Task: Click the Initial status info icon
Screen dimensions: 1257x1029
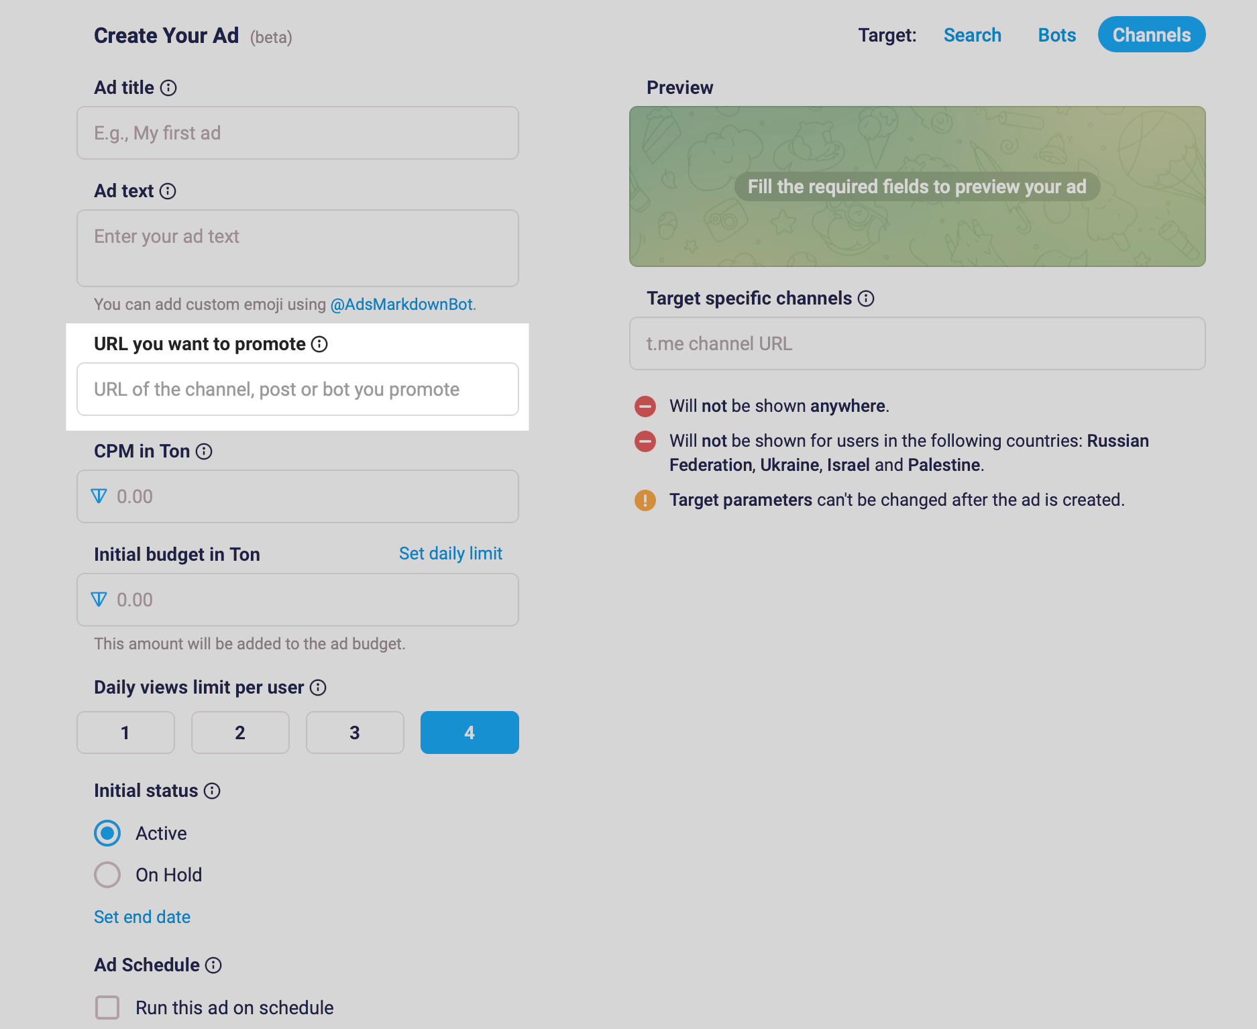Action: 212,791
